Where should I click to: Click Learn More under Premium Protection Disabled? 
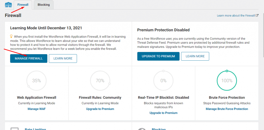[195, 56]
